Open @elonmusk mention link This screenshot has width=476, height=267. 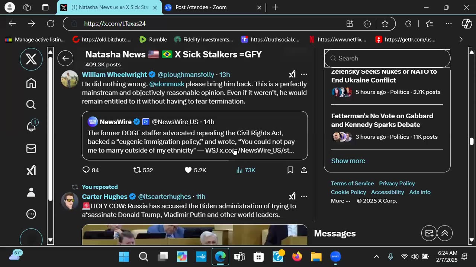167,84
